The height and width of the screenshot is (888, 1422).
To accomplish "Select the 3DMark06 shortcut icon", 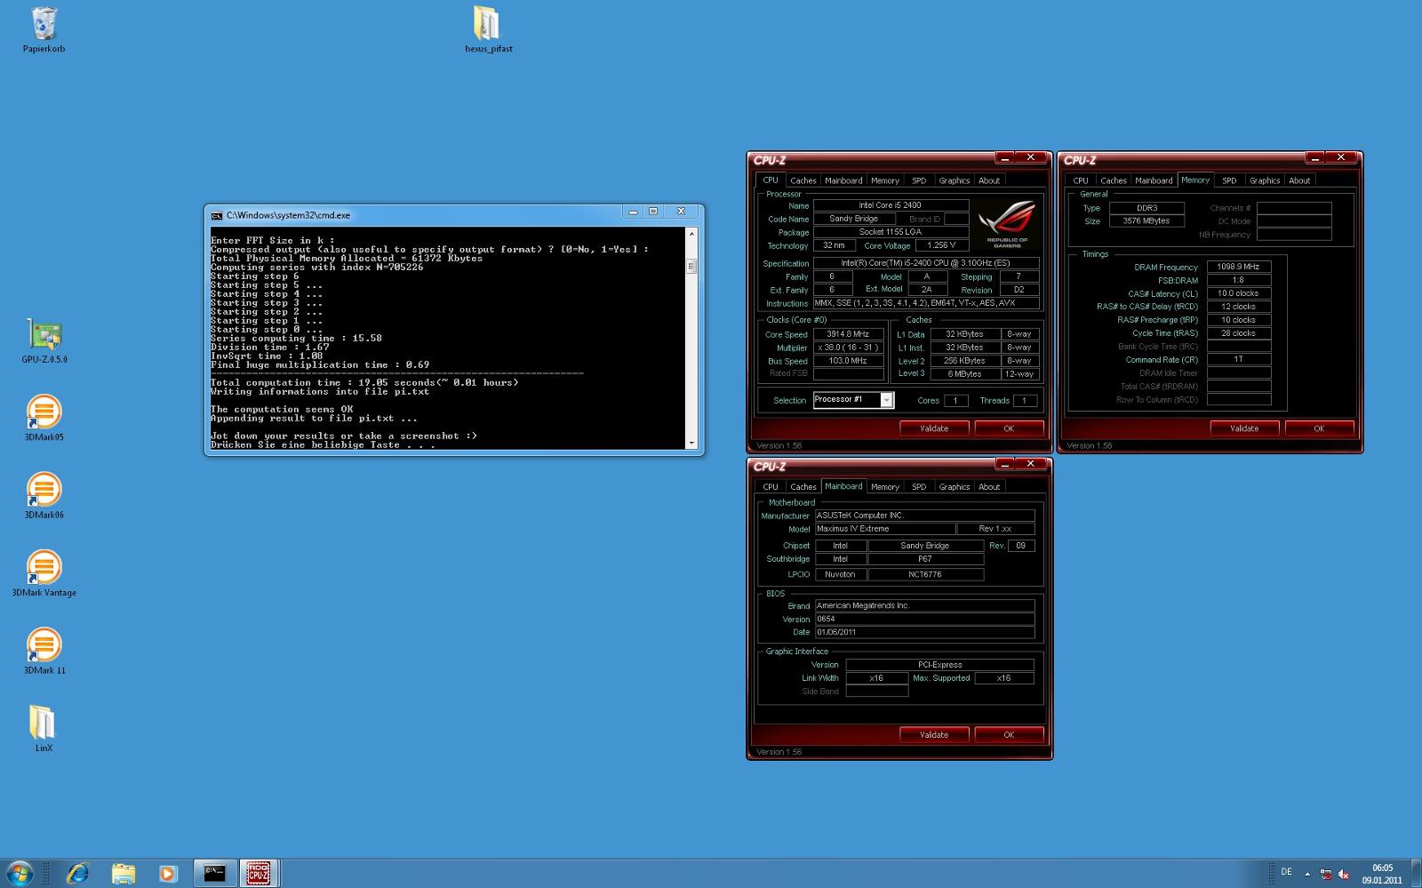I will point(44,495).
